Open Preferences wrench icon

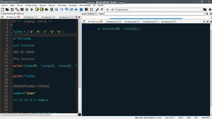click(97, 10)
